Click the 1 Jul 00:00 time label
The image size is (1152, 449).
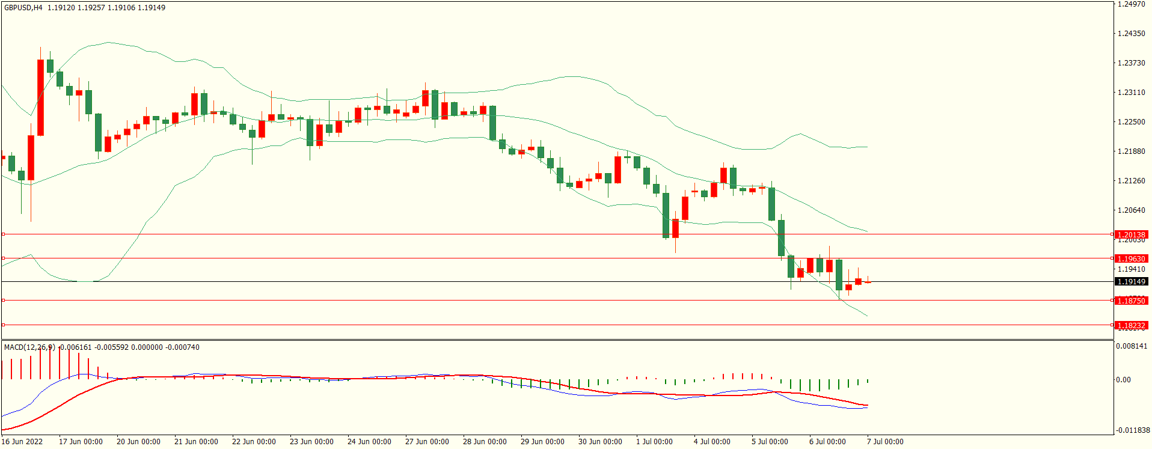654,441
